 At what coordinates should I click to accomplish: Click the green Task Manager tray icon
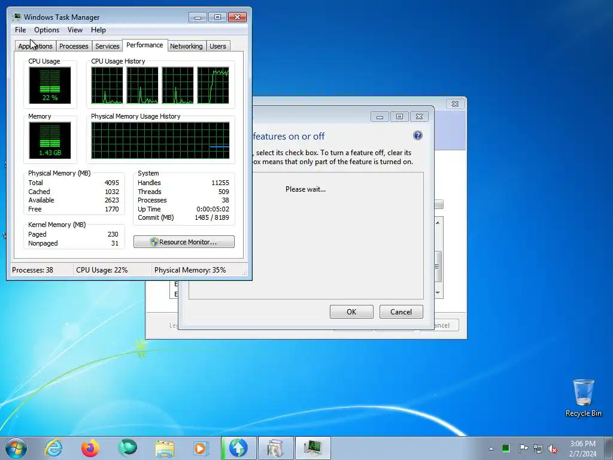[x=506, y=448]
